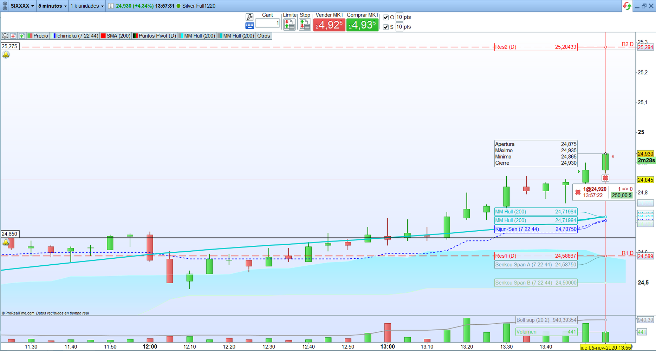The width and height of the screenshot is (656, 351).
Task: Click the 24,650 horizontal line price tag
Action: [x=10, y=234]
